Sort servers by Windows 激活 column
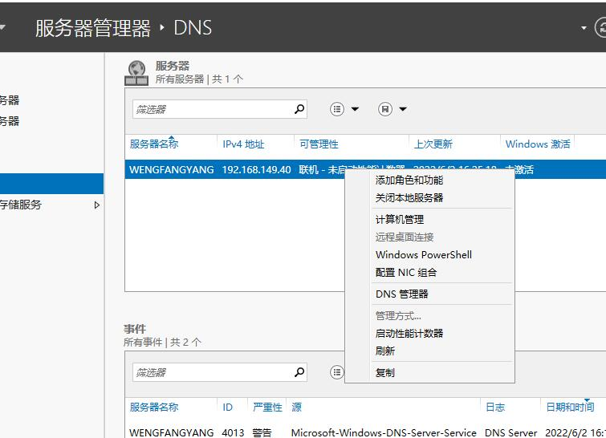606x438 pixels. pos(538,144)
